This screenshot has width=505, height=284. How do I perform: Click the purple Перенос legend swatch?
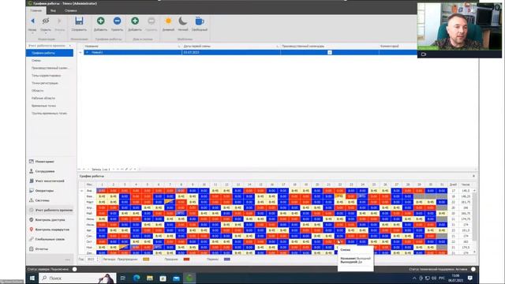tap(226, 260)
